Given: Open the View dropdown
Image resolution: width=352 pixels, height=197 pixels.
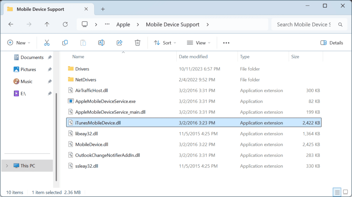Looking at the screenshot, I should [x=199, y=43].
